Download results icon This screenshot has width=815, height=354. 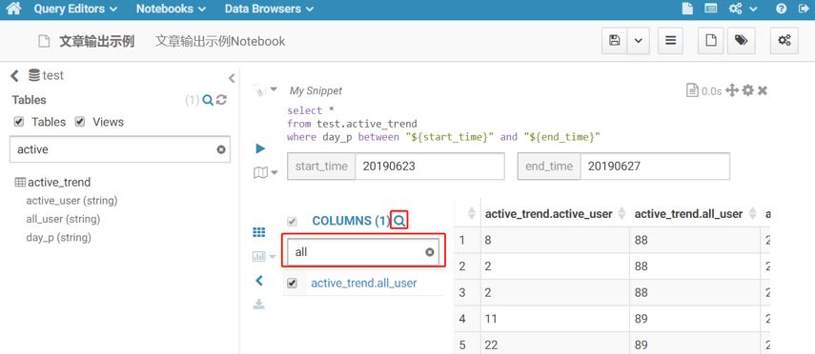click(x=259, y=305)
